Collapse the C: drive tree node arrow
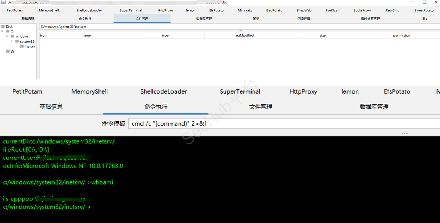Screen dimensions: 440x223 2,31
